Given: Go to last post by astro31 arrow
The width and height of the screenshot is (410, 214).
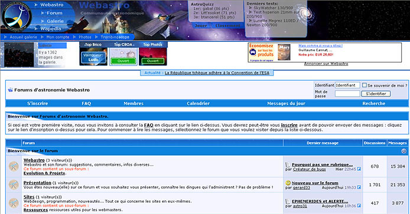Looking at the screenshot, I should pyautogui.click(x=359, y=206).
